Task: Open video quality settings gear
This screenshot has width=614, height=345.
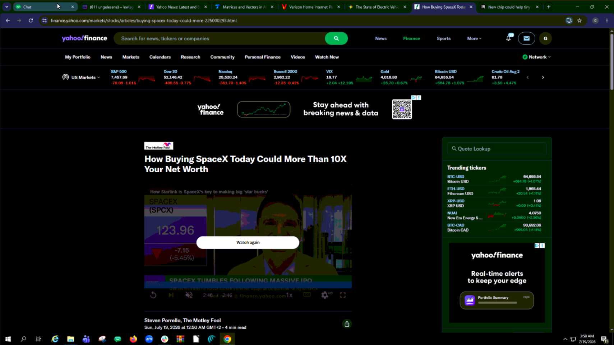Action: coord(325,295)
